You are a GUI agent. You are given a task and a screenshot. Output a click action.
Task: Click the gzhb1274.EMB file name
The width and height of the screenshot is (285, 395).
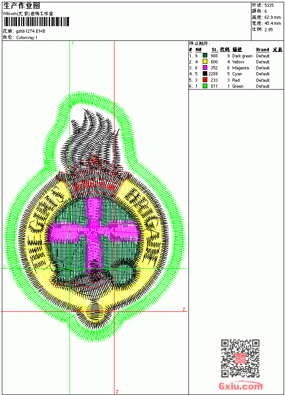(30, 31)
